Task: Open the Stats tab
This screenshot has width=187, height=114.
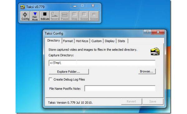Action: (122, 41)
